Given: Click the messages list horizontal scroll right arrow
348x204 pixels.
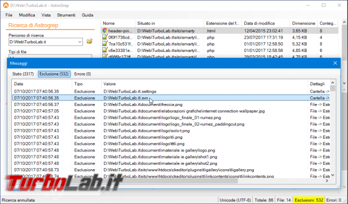Looking at the screenshot, I should pos(327,181).
